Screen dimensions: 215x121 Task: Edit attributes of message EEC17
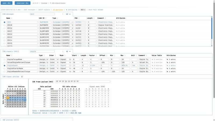120,31
